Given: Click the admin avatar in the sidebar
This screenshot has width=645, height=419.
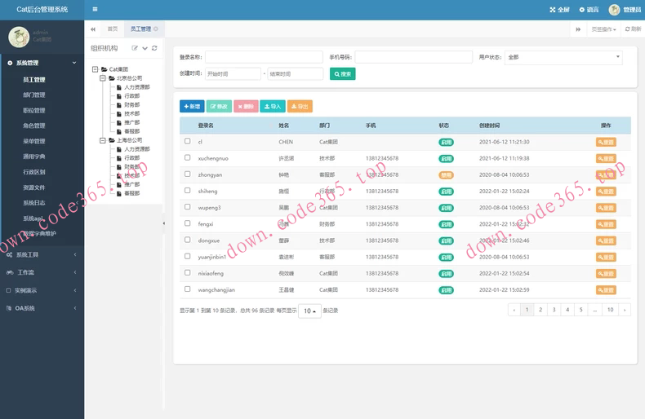Looking at the screenshot, I should click(19, 37).
